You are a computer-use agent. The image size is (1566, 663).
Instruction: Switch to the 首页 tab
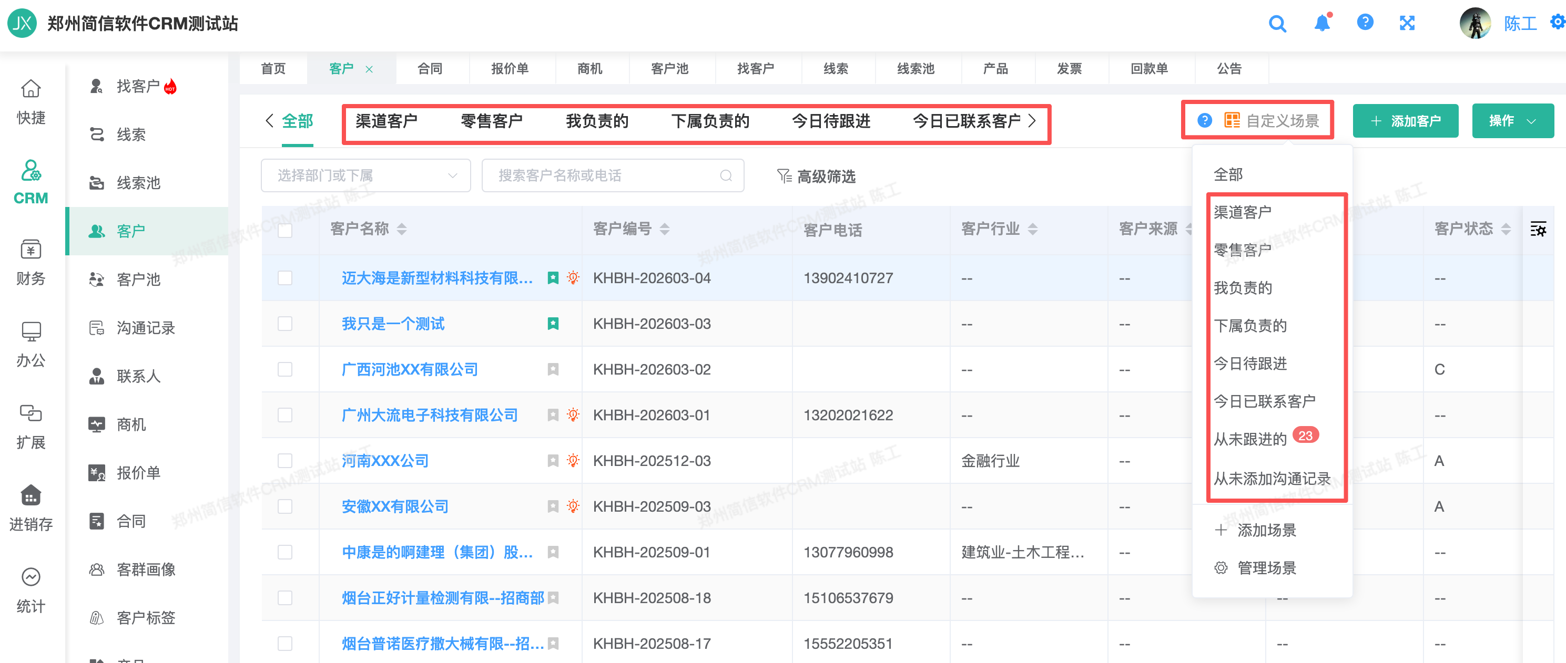pos(273,69)
